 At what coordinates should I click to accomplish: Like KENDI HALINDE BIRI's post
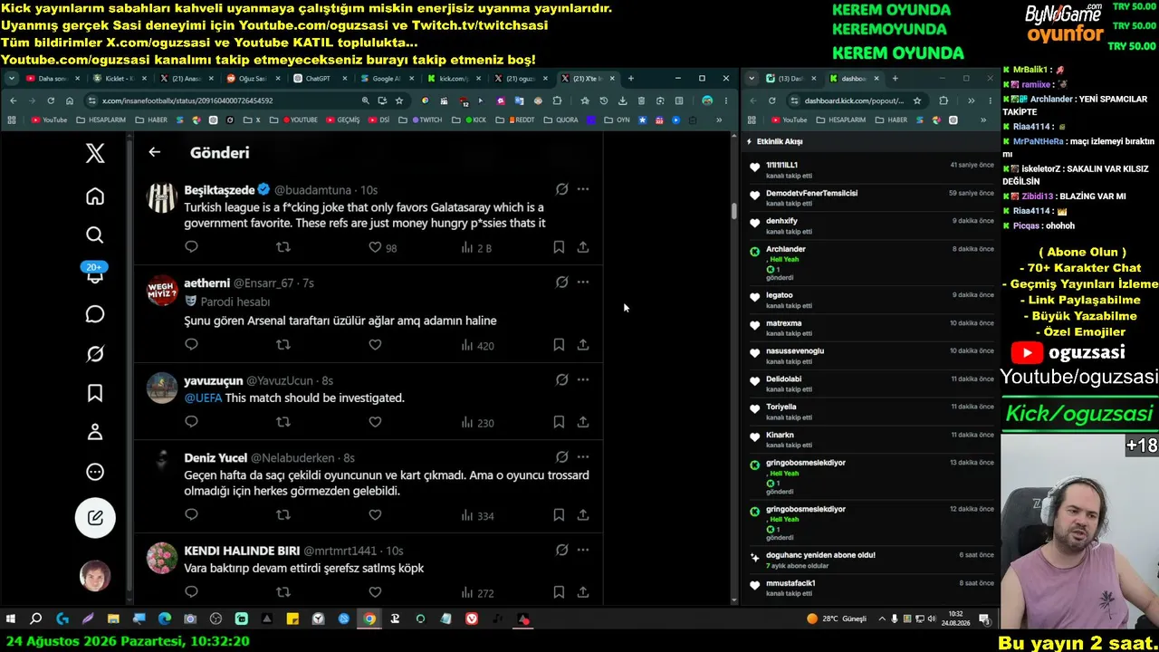pyautogui.click(x=375, y=592)
